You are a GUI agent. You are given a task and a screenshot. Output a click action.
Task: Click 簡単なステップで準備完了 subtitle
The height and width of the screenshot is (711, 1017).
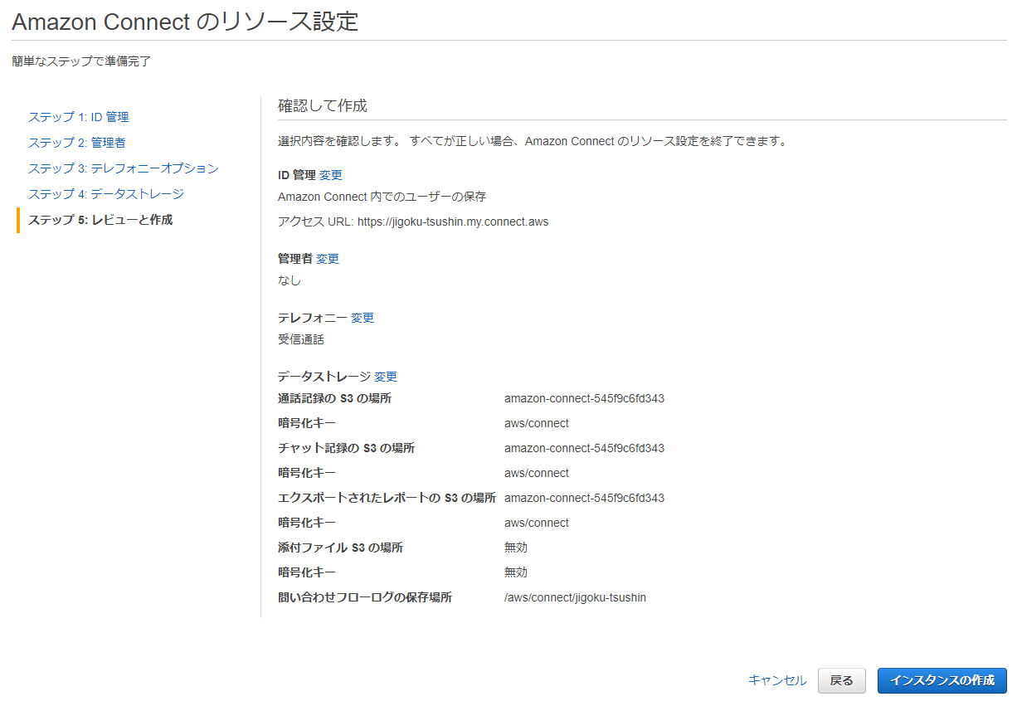tap(81, 61)
